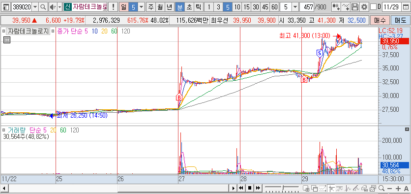Click the add line indicator icon
This screenshot has height=194, width=411.
(x=346, y=7)
